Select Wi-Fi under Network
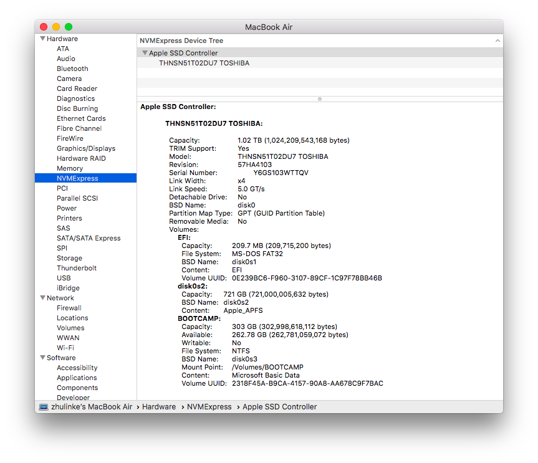This screenshot has height=463, width=538. pyautogui.click(x=65, y=348)
